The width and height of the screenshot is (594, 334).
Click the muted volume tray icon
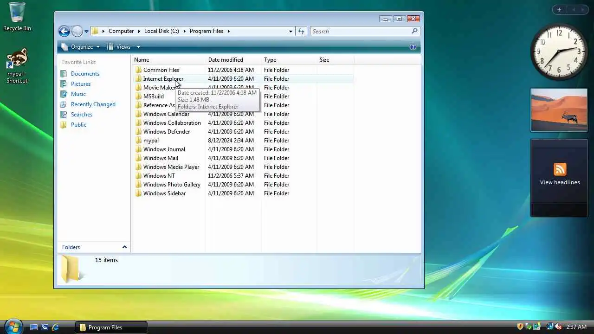click(x=558, y=327)
